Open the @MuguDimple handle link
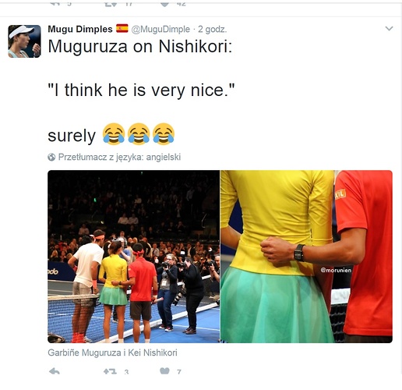Image resolution: width=402 pixels, height=390 pixels. 160,29
